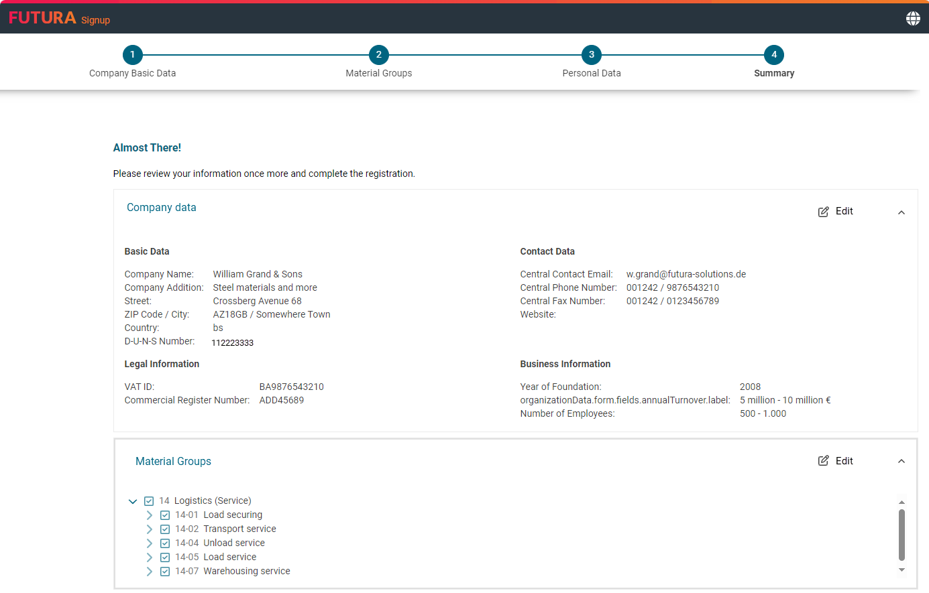
Task: Open the language globe icon
Action: point(913,19)
